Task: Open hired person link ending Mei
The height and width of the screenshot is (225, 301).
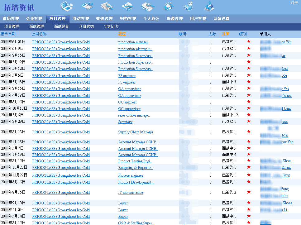Action: 274,135
